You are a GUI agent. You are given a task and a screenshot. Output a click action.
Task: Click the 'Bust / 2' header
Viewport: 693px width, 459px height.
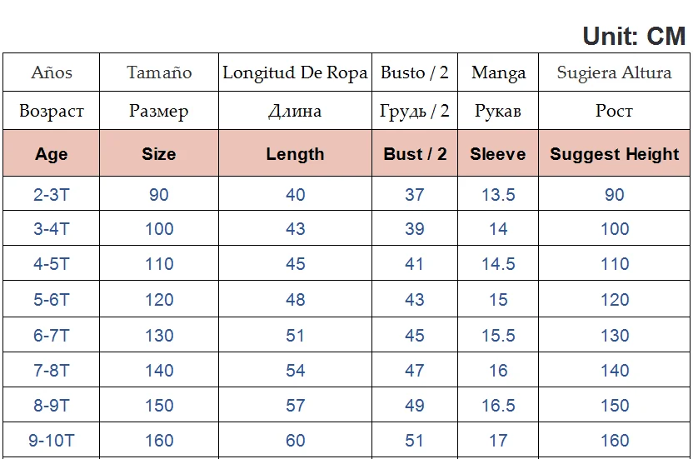pos(415,154)
